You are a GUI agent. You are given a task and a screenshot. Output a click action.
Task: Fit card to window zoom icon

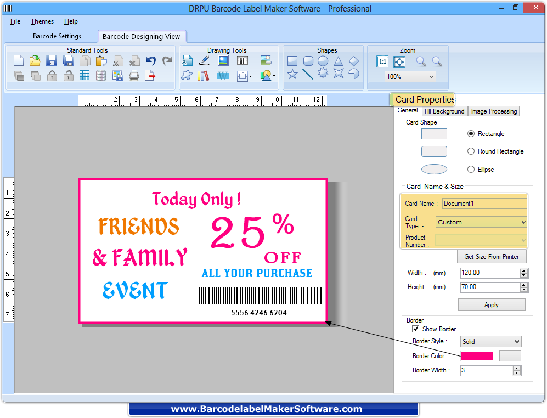(399, 62)
